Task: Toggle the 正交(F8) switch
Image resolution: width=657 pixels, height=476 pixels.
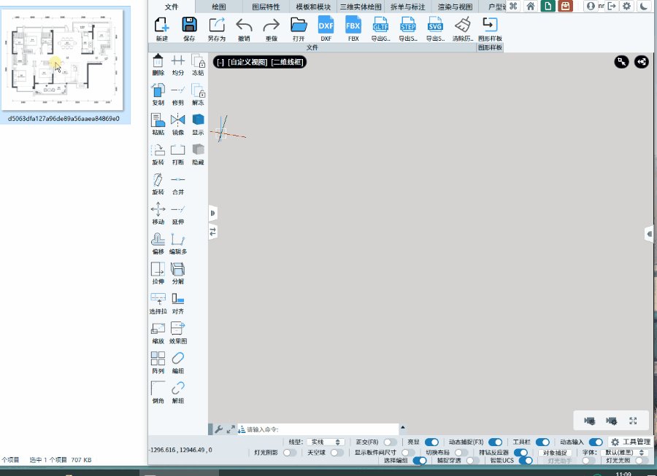Action: point(390,442)
